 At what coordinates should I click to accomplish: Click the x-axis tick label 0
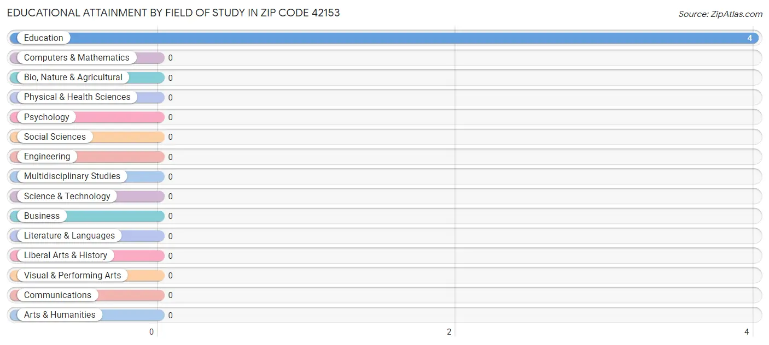(x=152, y=332)
